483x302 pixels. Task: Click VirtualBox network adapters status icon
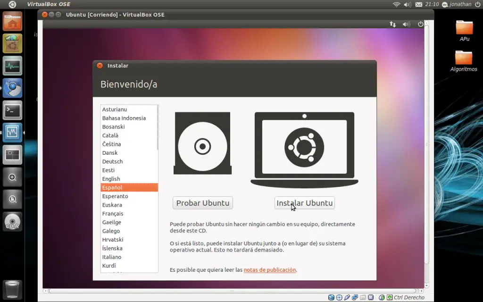[355, 297]
